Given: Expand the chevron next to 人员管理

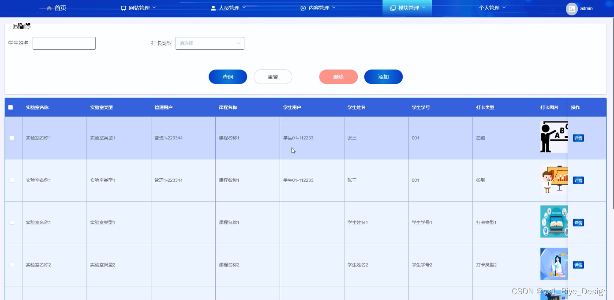Looking at the screenshot, I should (x=244, y=7).
